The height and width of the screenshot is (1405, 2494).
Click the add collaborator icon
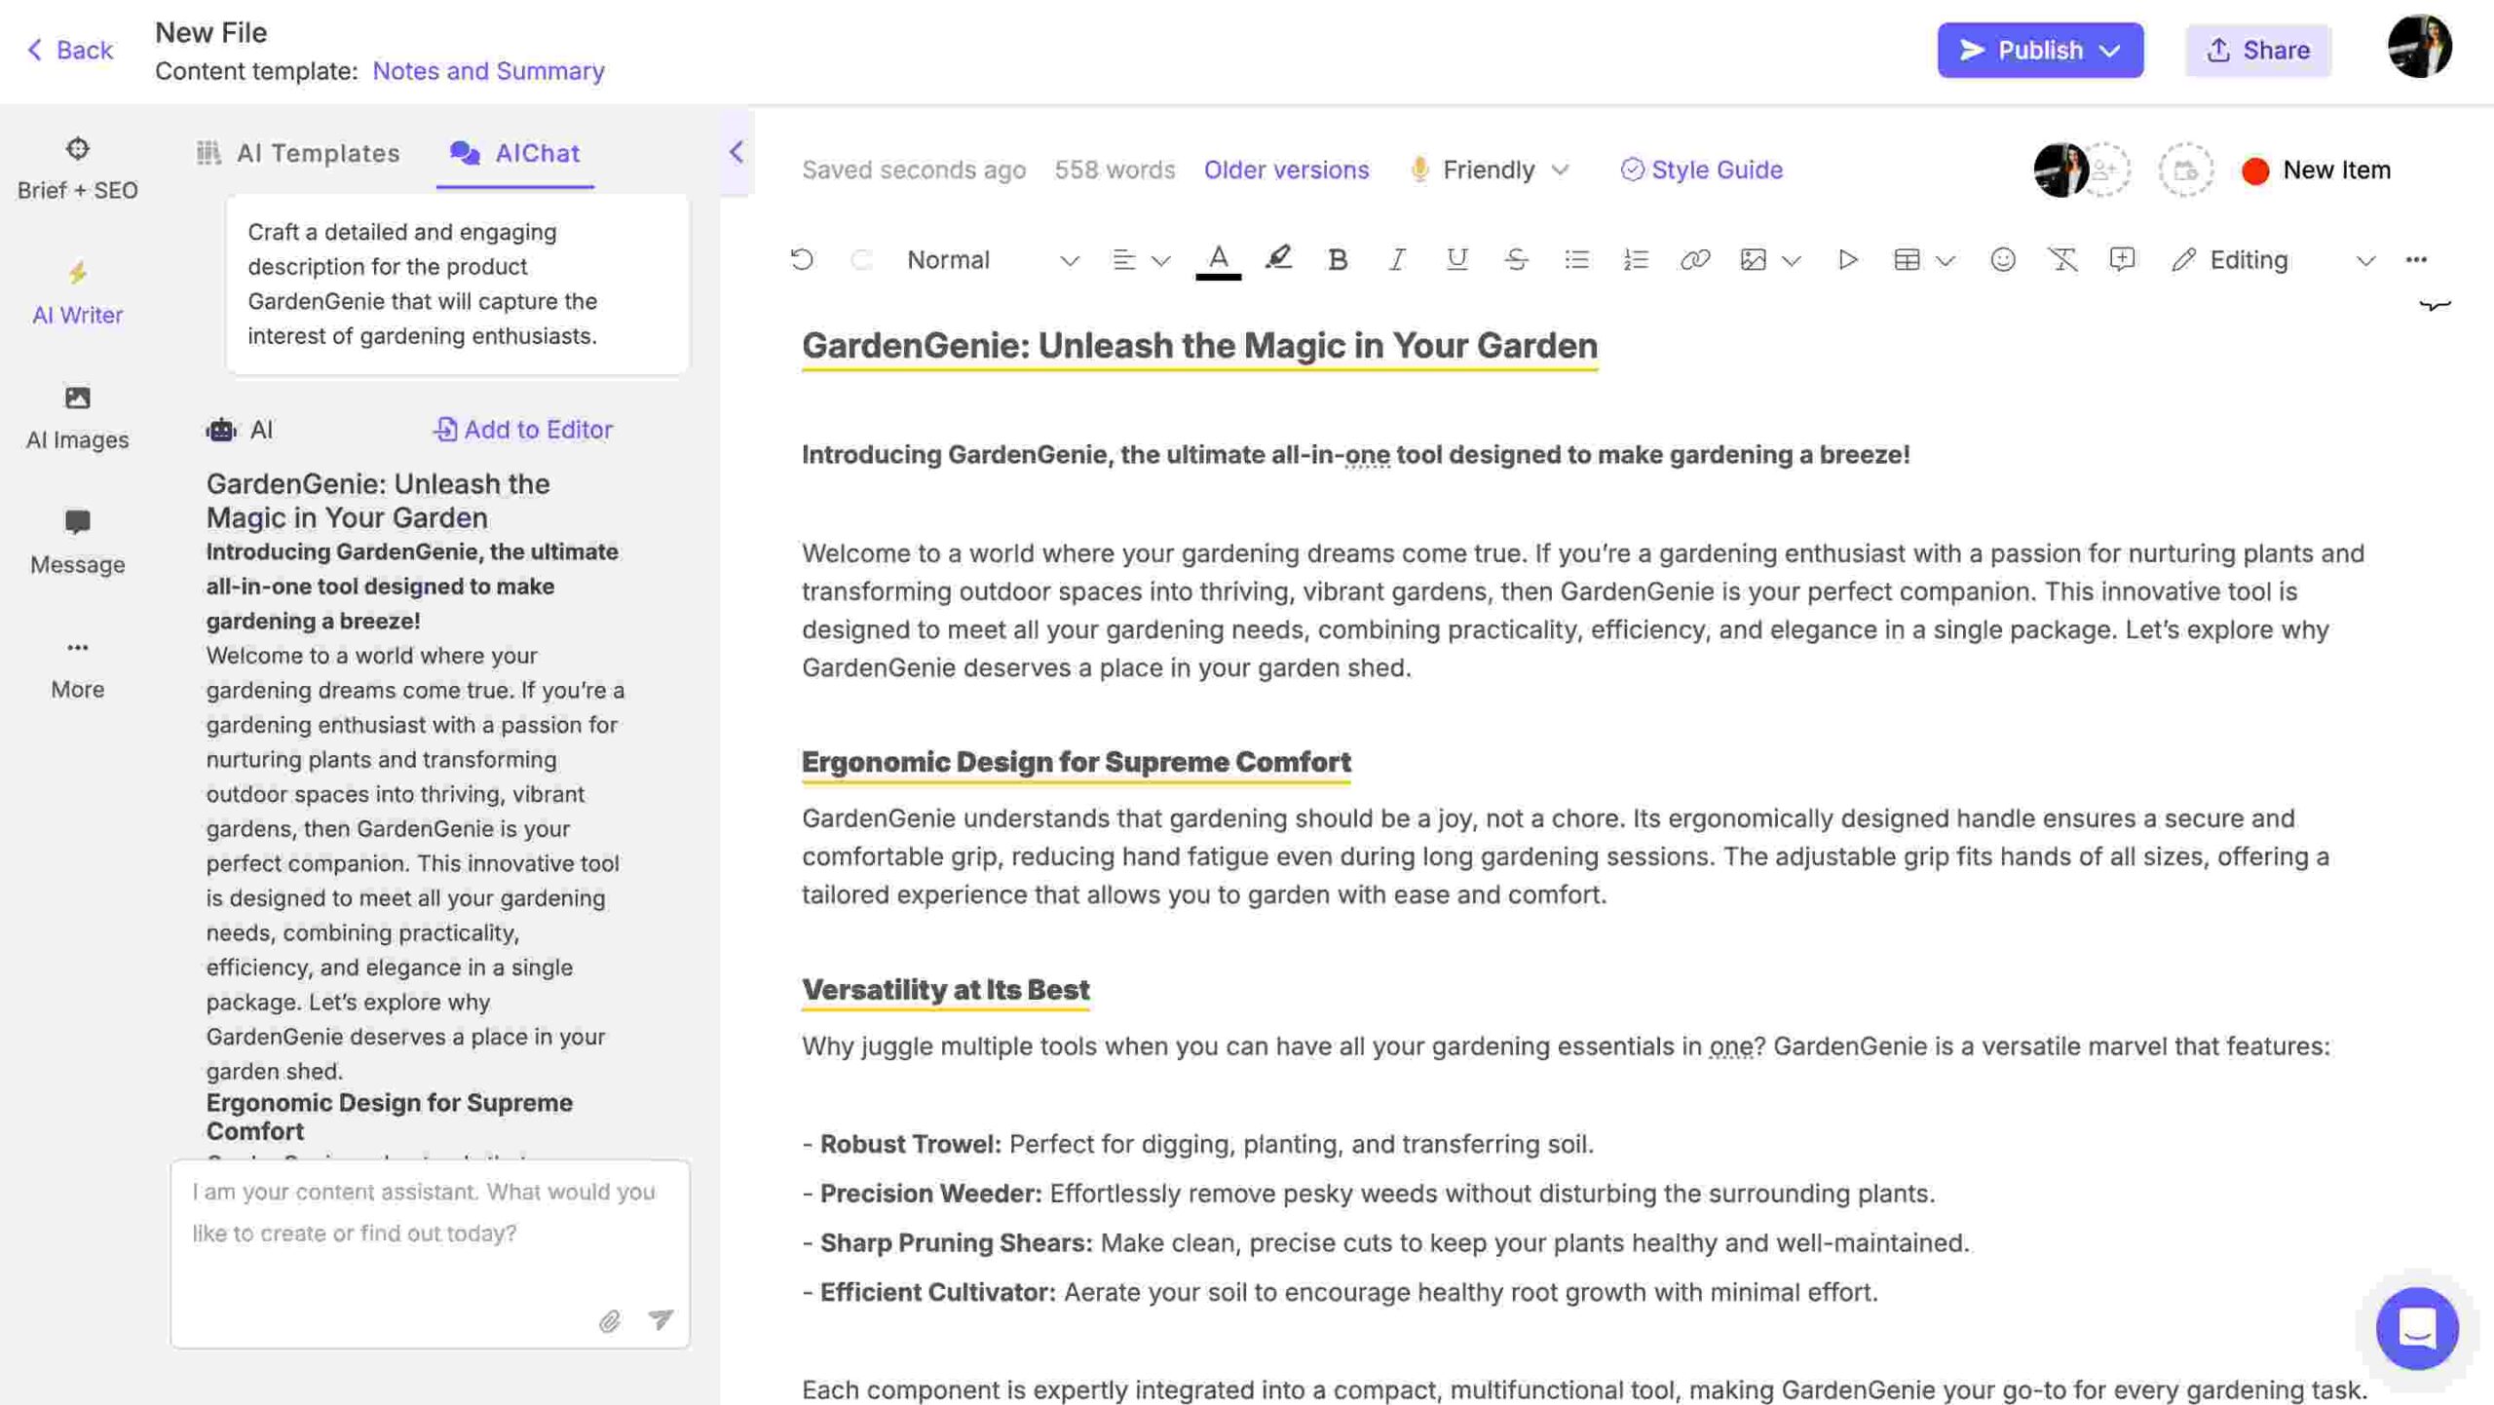tap(2106, 170)
